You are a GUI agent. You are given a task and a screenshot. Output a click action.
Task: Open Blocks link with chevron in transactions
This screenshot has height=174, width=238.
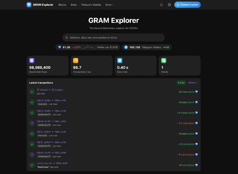pyautogui.click(x=193, y=83)
